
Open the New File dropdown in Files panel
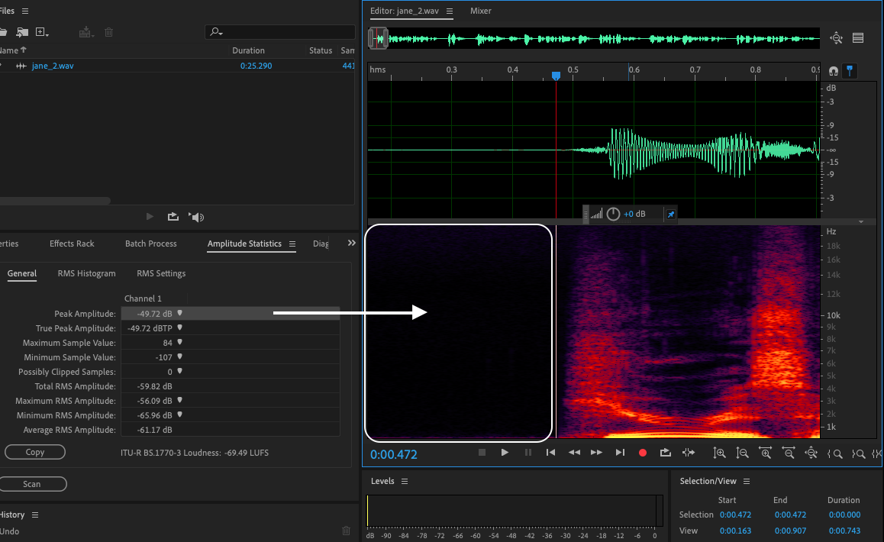[x=41, y=32]
